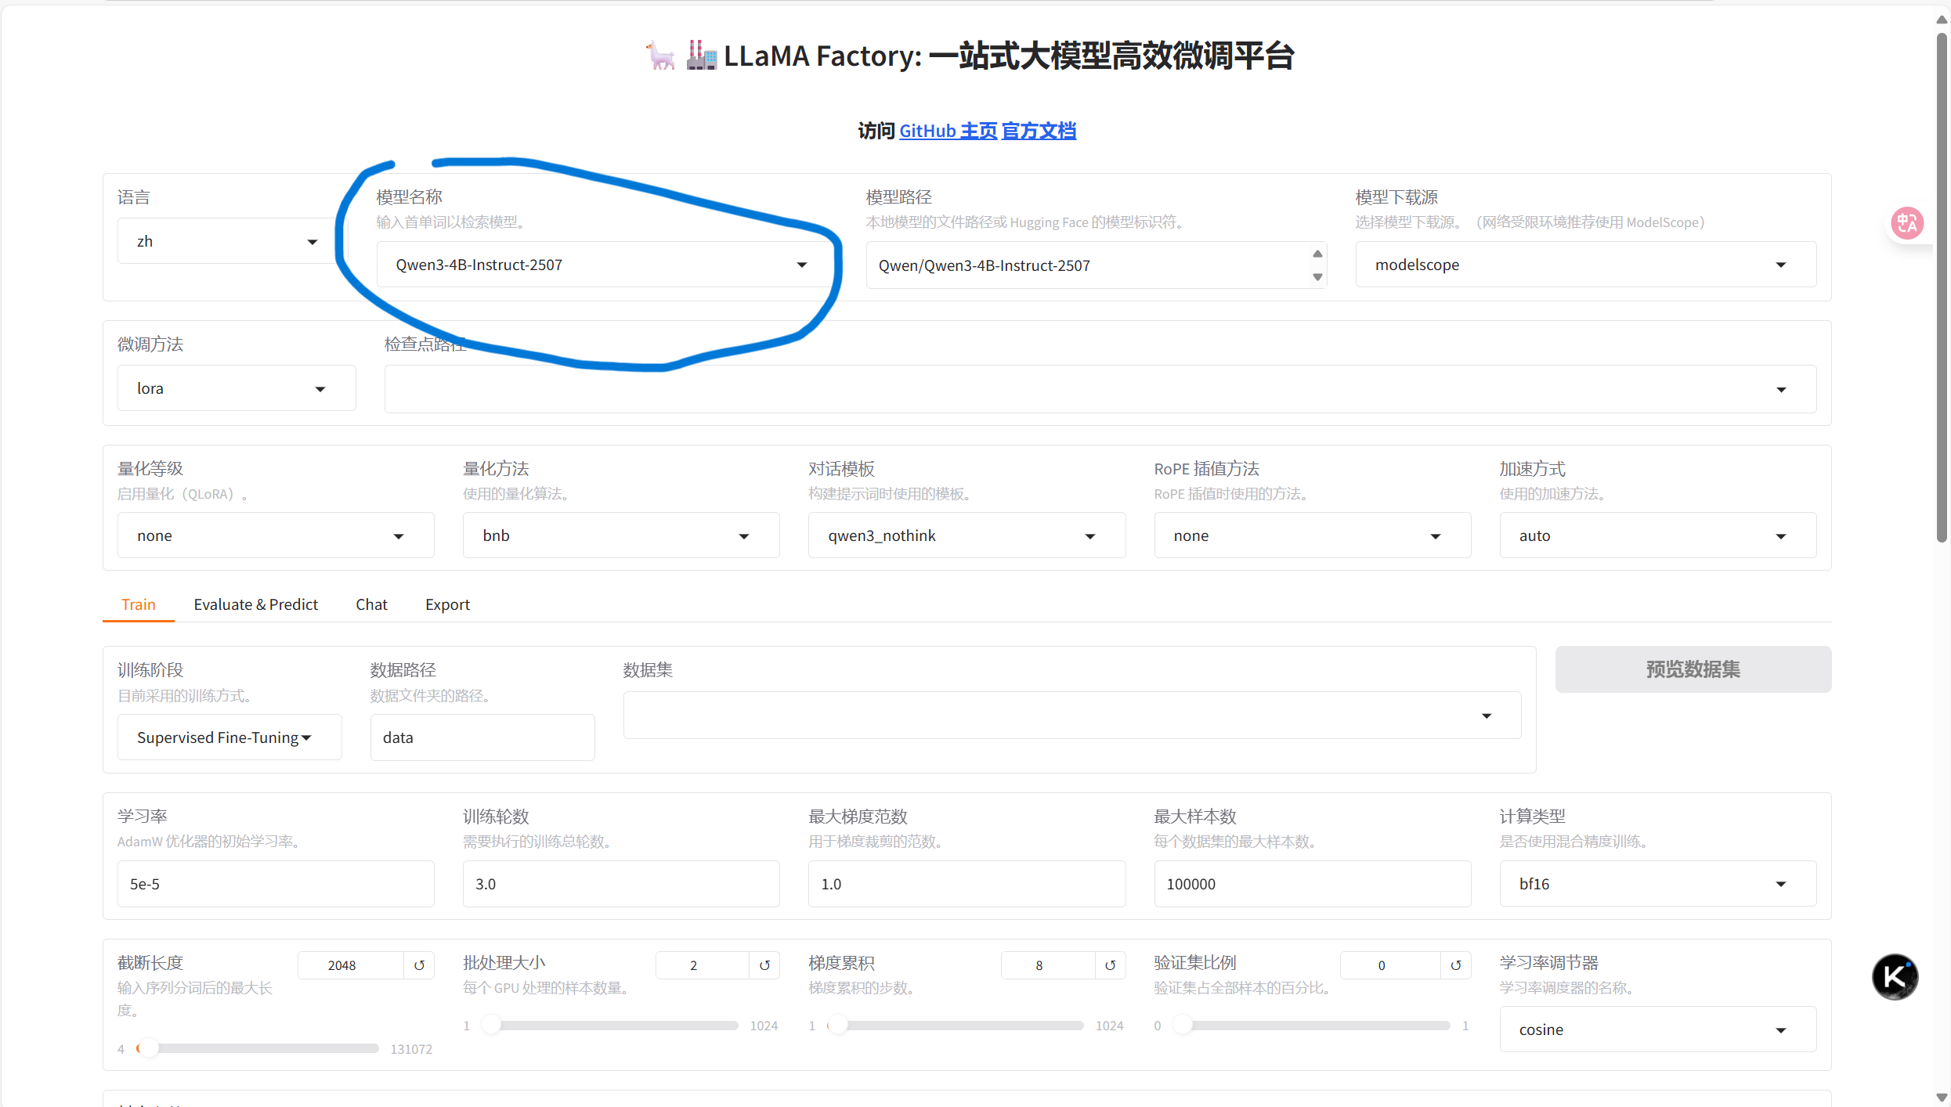Click the 预览数据集 button
The image size is (1951, 1107).
tap(1693, 669)
